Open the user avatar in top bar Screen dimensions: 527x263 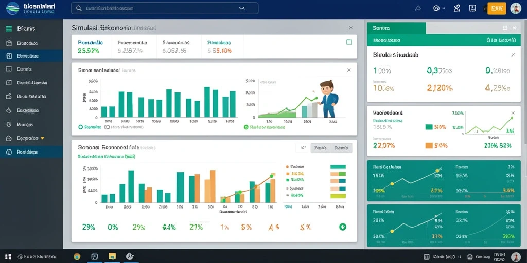point(516,8)
